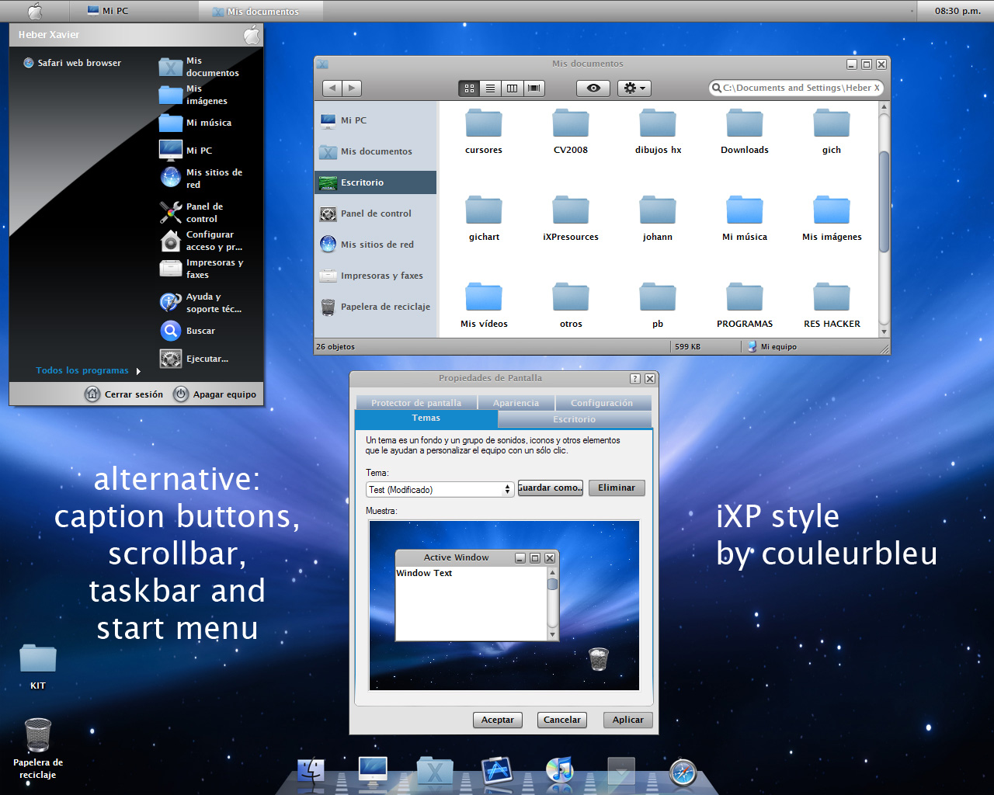Launch Safari from the dock
Screen dimensions: 994x795
pos(681,772)
